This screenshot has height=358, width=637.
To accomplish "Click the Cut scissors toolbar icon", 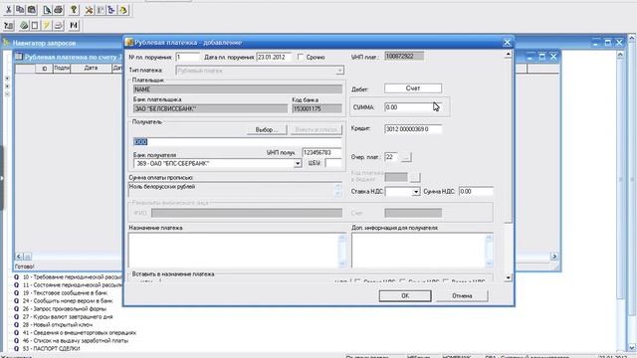I will tap(9, 9).
